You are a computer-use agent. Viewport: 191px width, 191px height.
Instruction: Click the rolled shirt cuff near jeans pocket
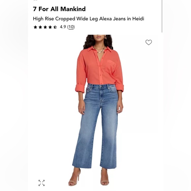80,89
